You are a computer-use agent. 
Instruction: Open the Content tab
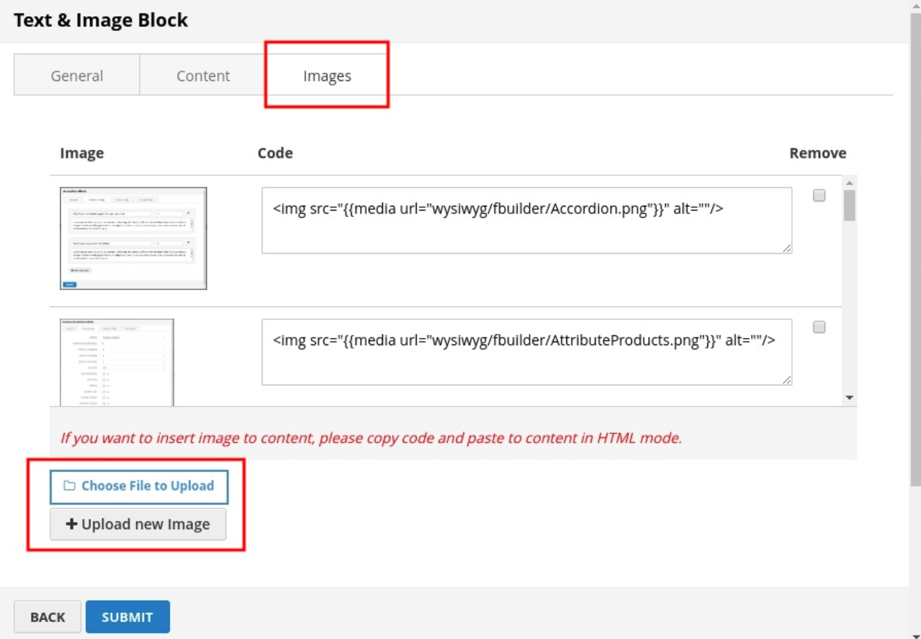click(203, 76)
